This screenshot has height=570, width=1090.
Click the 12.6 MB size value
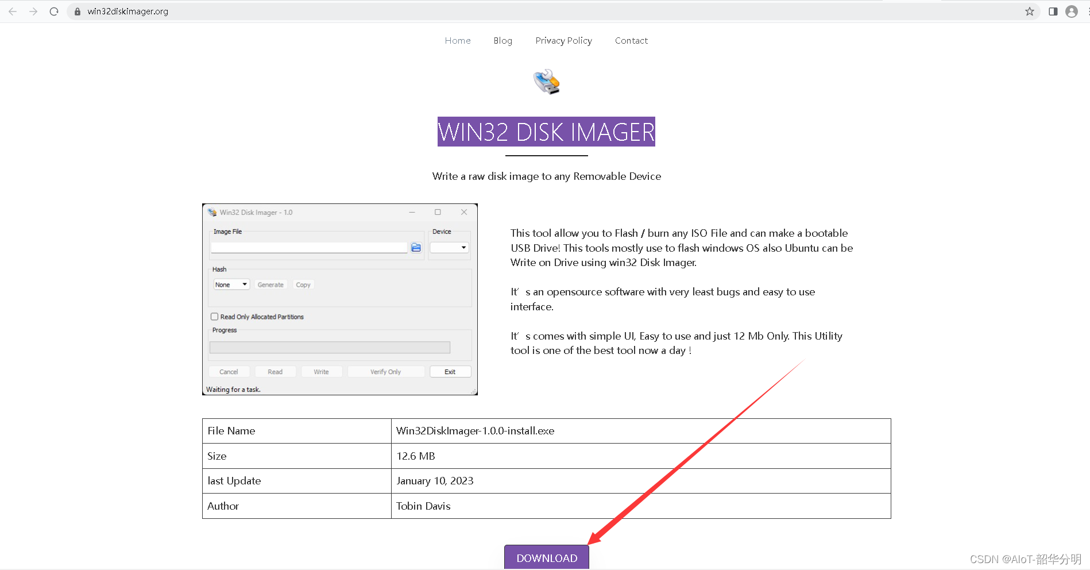pyautogui.click(x=416, y=456)
